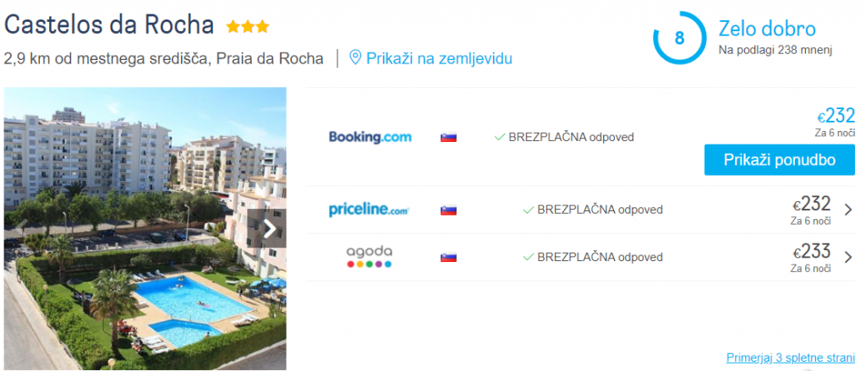Click the Booking.com logo
The width and height of the screenshot is (866, 371).
(x=370, y=137)
